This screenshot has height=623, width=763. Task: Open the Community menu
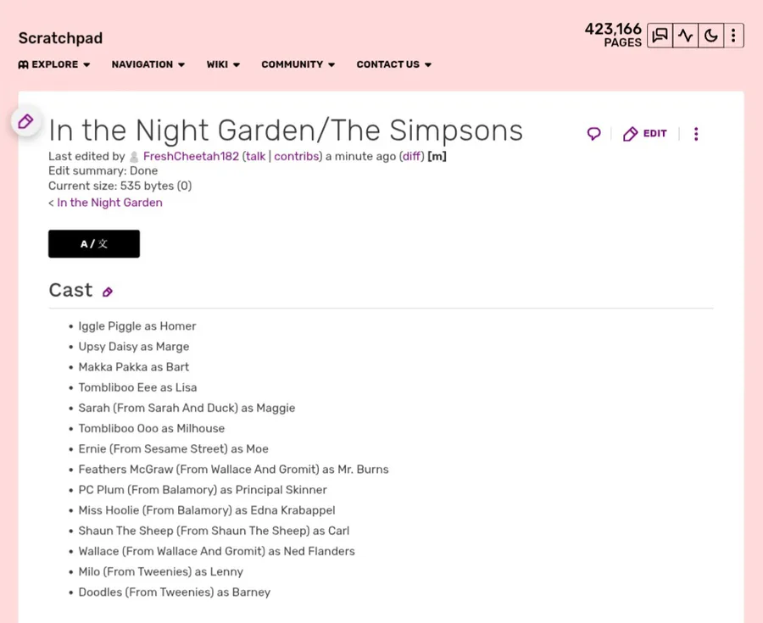point(298,64)
